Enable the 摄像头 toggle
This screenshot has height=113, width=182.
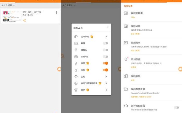pos(105,50)
